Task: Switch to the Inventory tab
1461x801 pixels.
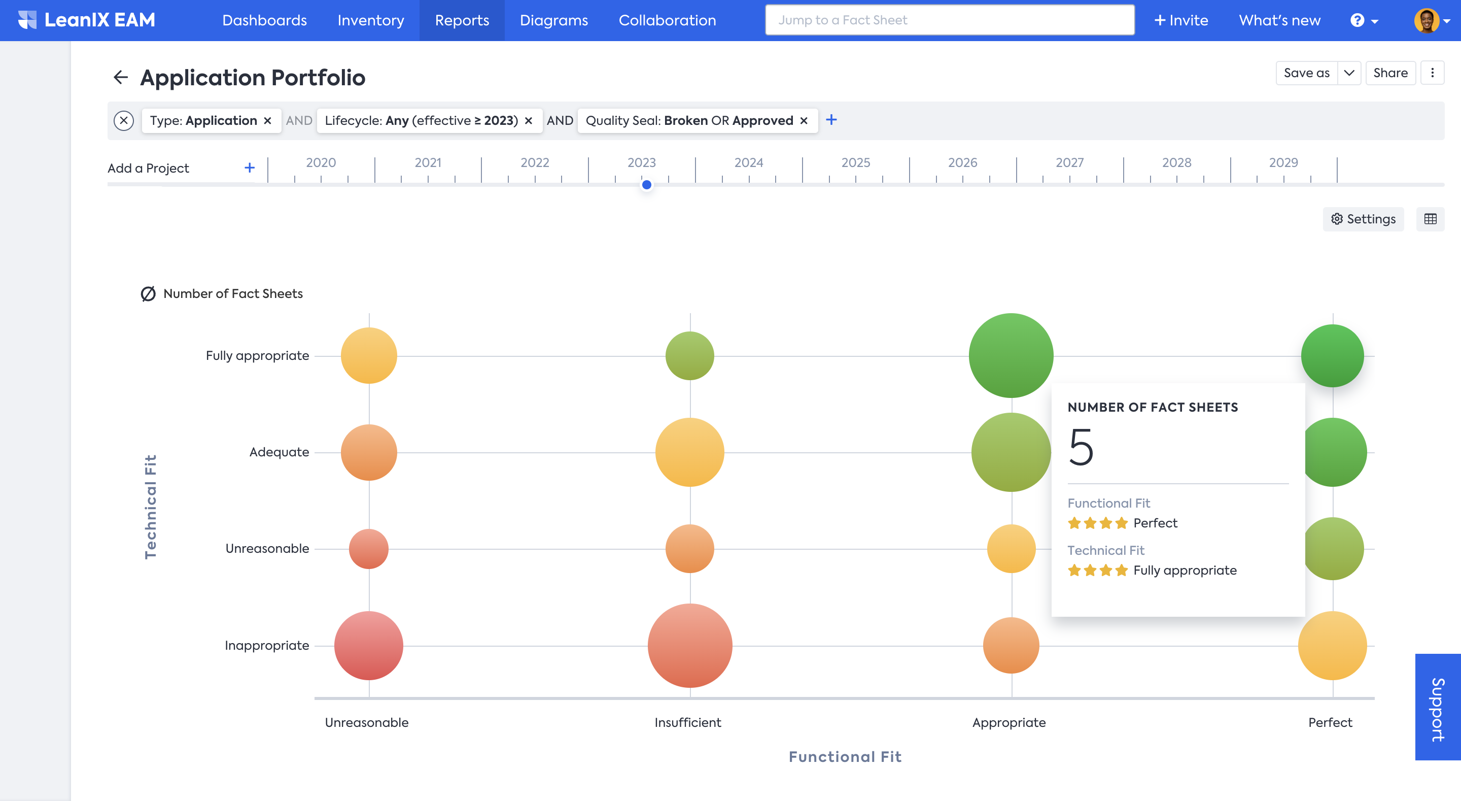Action: pos(371,20)
